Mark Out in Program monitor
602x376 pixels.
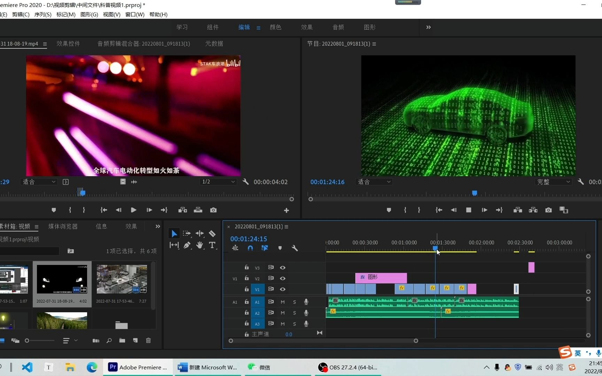tap(419, 210)
